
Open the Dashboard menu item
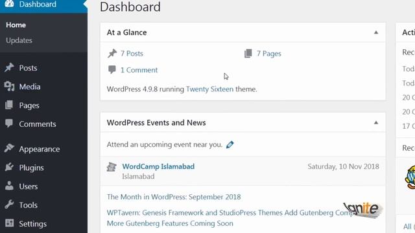43,5
